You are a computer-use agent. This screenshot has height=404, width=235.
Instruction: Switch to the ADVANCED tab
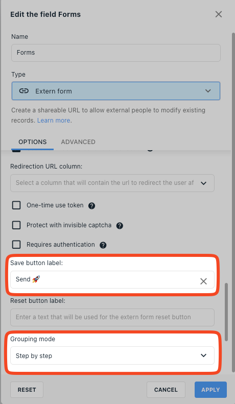click(x=78, y=142)
